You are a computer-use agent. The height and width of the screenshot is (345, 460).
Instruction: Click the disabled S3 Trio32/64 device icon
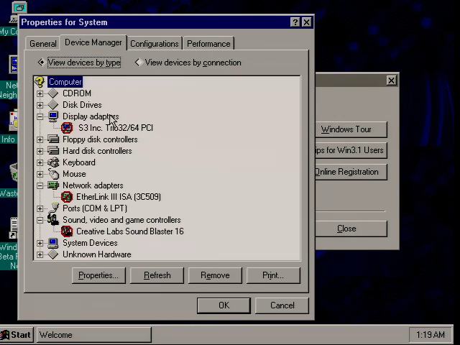point(67,128)
